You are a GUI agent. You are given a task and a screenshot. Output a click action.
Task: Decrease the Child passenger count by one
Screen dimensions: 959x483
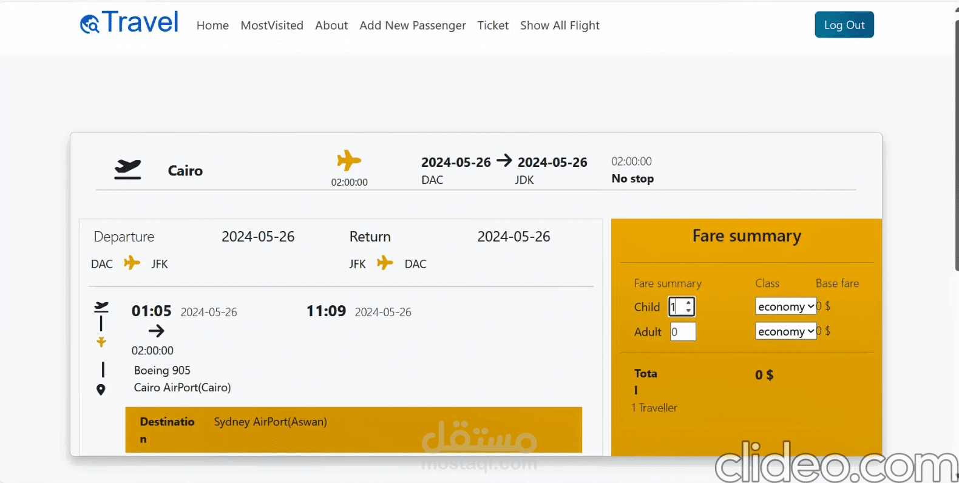[688, 311]
